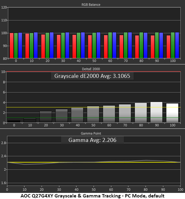Click gamma curve dip at 10
Screen dimensions: 185x199
pos(24,164)
